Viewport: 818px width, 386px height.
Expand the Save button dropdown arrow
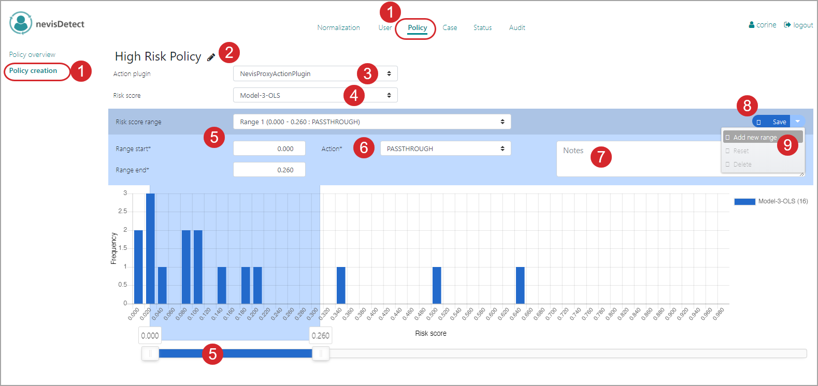pyautogui.click(x=797, y=122)
